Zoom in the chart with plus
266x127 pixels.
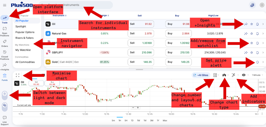pyautogui.click(x=138, y=108)
